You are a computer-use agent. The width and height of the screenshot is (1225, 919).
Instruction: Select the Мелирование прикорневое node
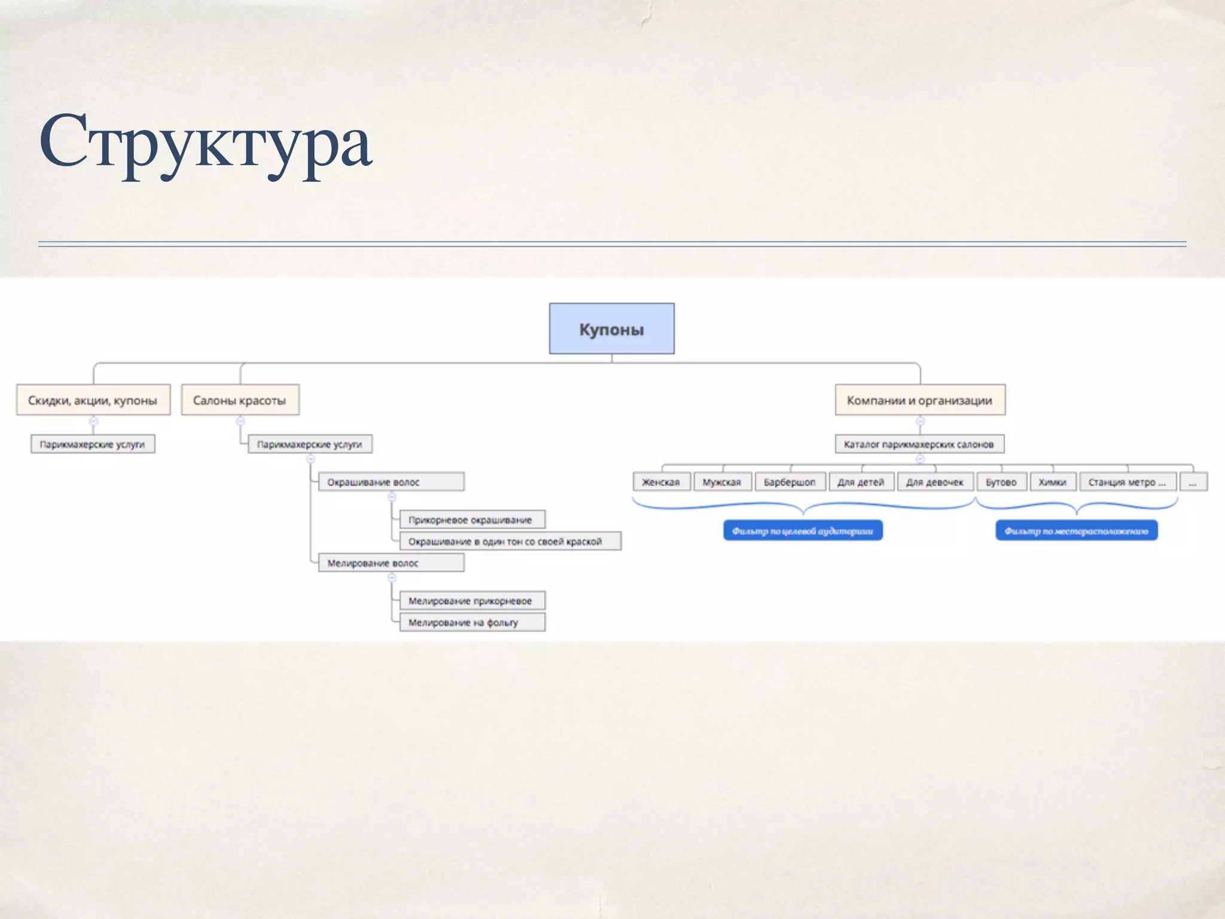pyautogui.click(x=473, y=600)
